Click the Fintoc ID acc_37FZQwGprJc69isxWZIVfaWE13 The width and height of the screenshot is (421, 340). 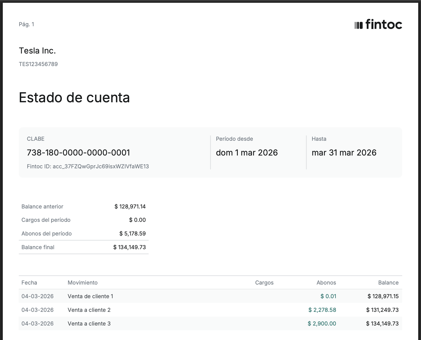pyautogui.click(x=88, y=167)
